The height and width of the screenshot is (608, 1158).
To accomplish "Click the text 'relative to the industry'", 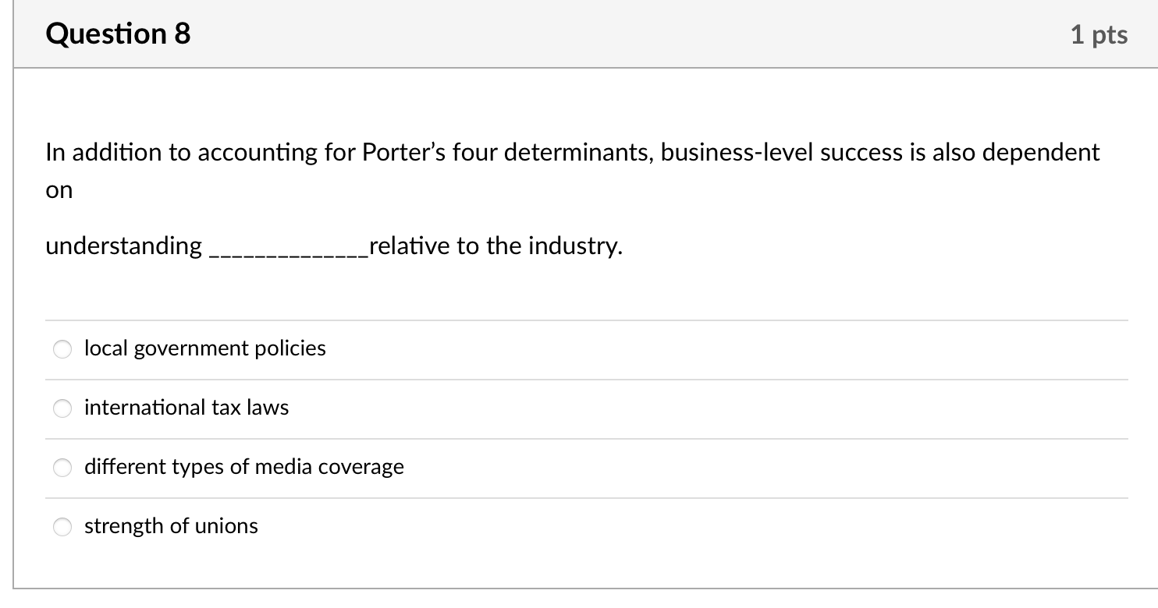I will tap(492, 246).
